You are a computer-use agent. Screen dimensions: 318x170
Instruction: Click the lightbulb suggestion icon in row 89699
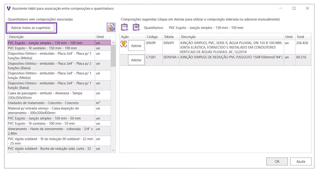coord(123,44)
